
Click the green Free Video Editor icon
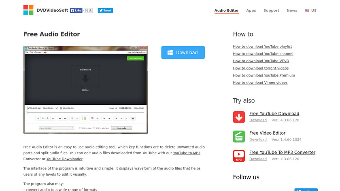click(239, 137)
